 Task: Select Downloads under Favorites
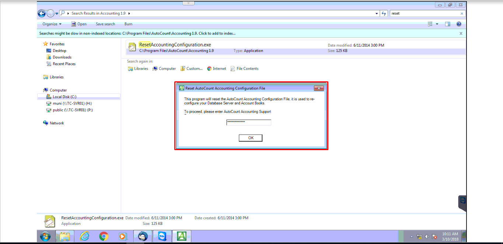pyautogui.click(x=59, y=57)
